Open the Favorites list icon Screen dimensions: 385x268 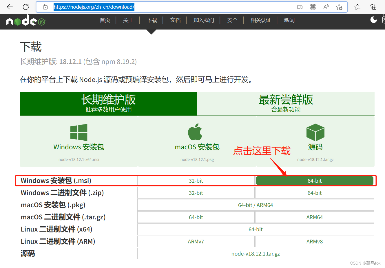pyautogui.click(x=357, y=7)
